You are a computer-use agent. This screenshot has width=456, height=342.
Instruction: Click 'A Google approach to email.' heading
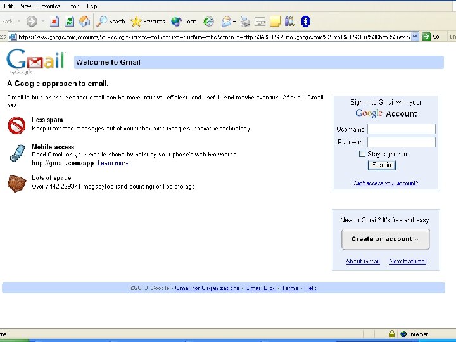tap(58, 84)
